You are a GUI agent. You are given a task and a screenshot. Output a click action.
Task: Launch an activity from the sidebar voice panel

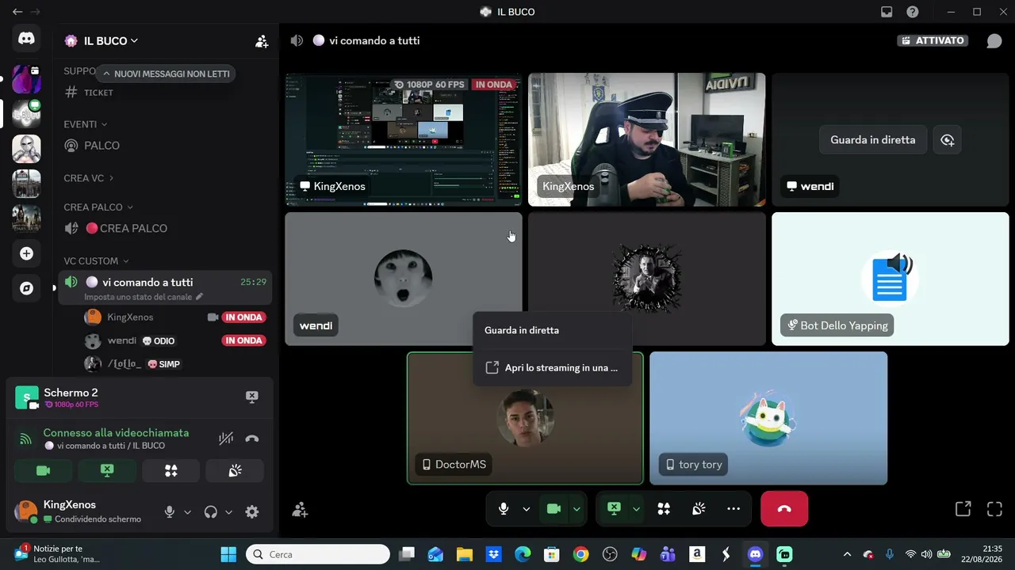tap(170, 470)
